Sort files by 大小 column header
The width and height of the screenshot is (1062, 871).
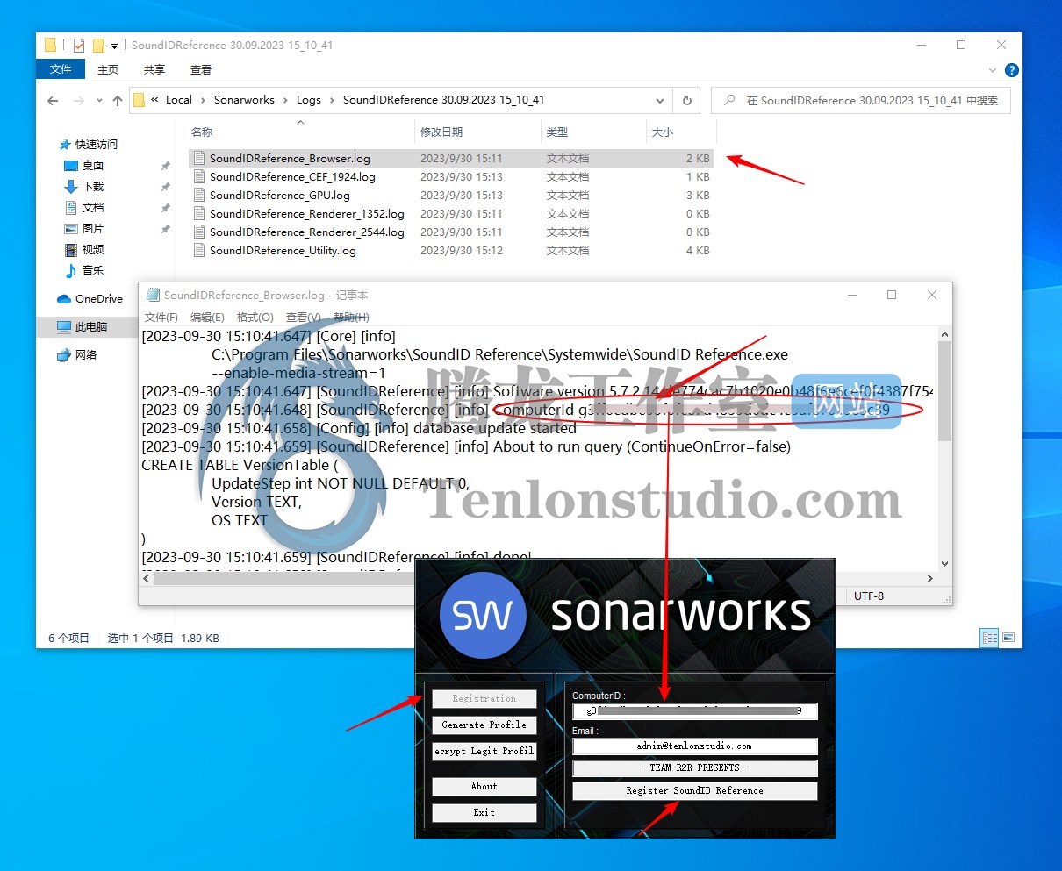(x=663, y=132)
